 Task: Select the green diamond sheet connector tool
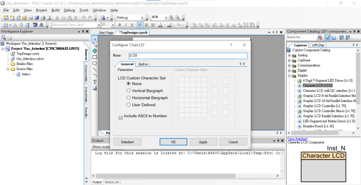94,51
